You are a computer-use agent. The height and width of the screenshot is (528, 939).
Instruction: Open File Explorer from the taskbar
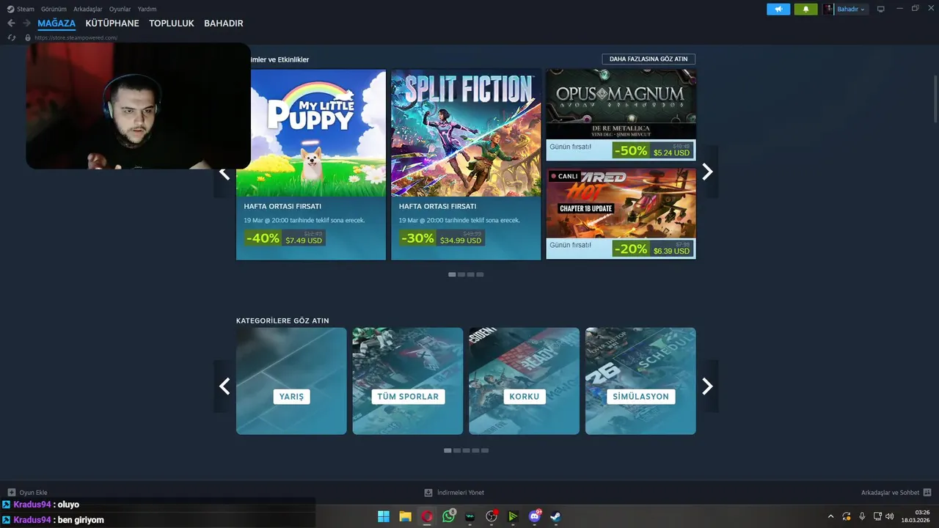tap(405, 516)
